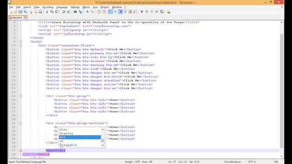Select the index.html document tab
The height and width of the screenshot is (164, 292).
[x=16, y=17]
